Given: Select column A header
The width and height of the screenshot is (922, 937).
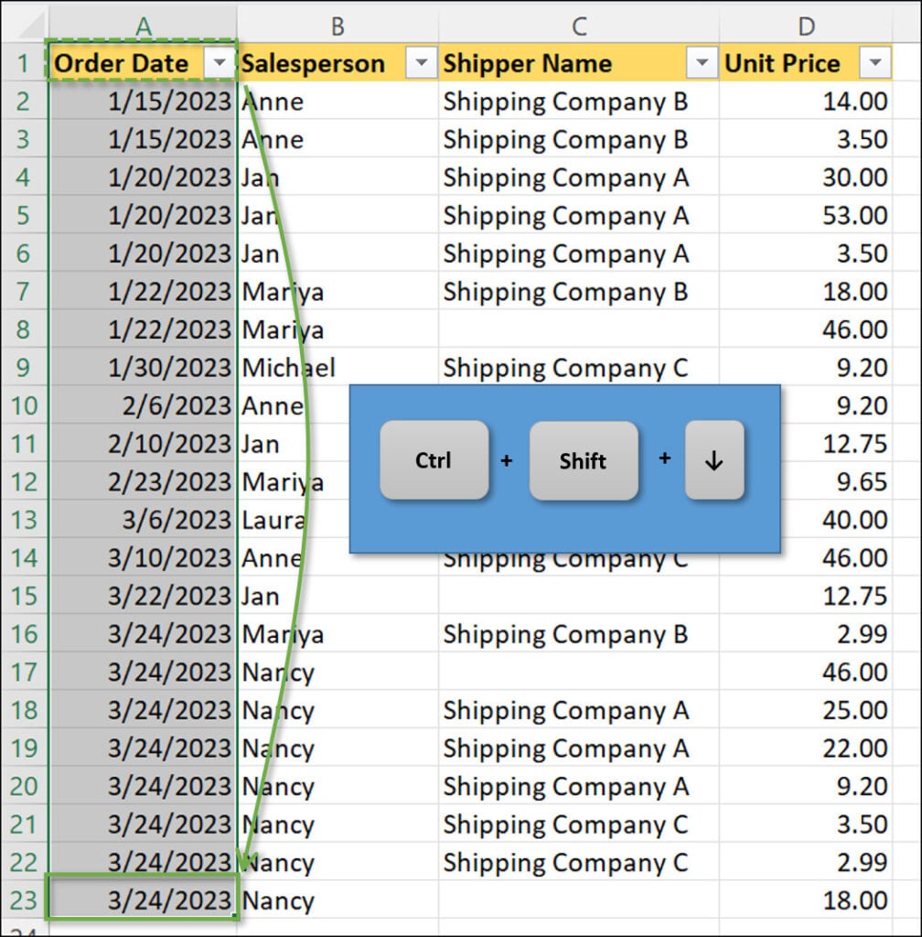Looking at the screenshot, I should (x=143, y=27).
